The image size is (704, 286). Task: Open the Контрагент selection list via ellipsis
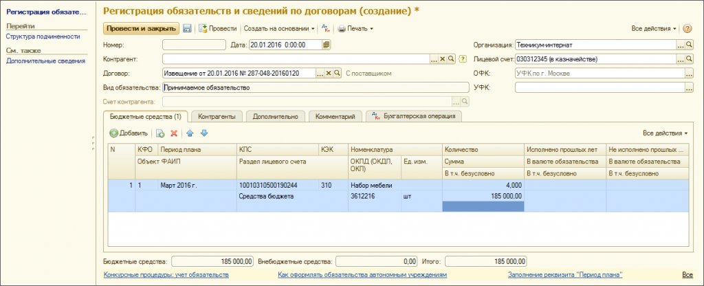(433, 59)
